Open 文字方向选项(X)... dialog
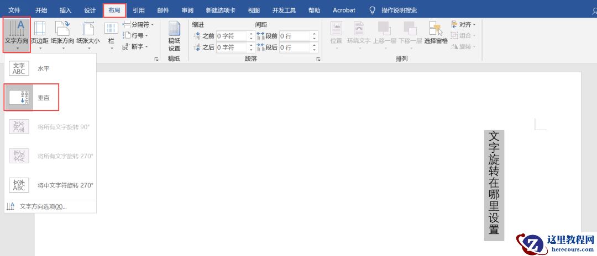 [50, 207]
